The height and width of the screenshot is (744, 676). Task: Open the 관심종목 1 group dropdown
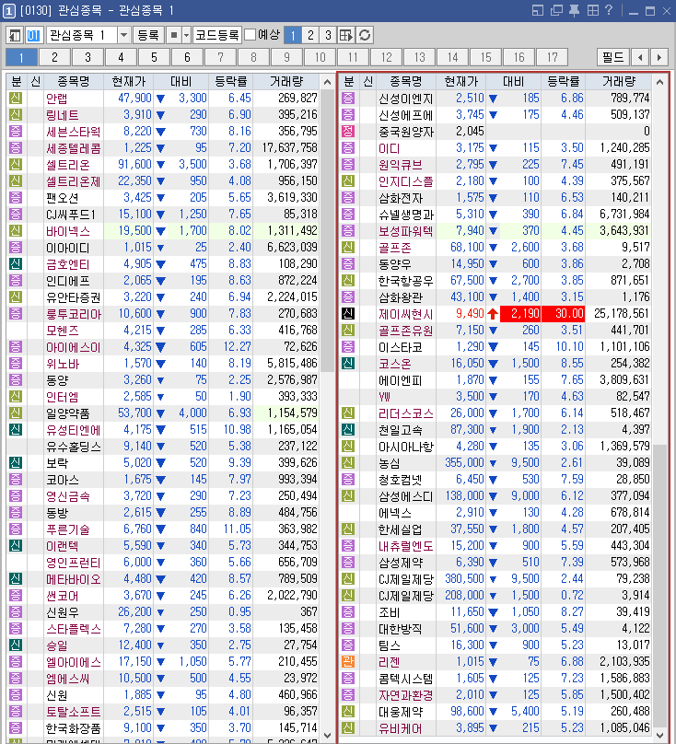[x=123, y=35]
